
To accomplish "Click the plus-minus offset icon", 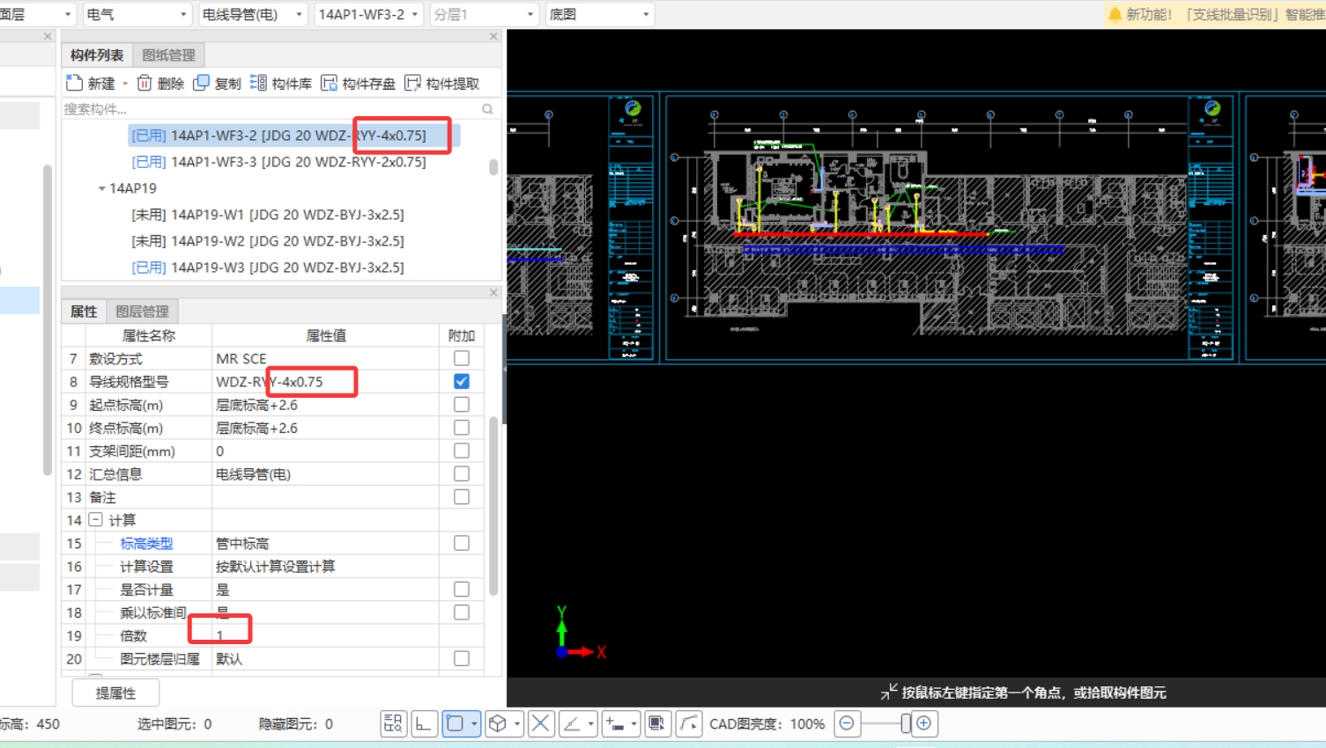I will [615, 723].
